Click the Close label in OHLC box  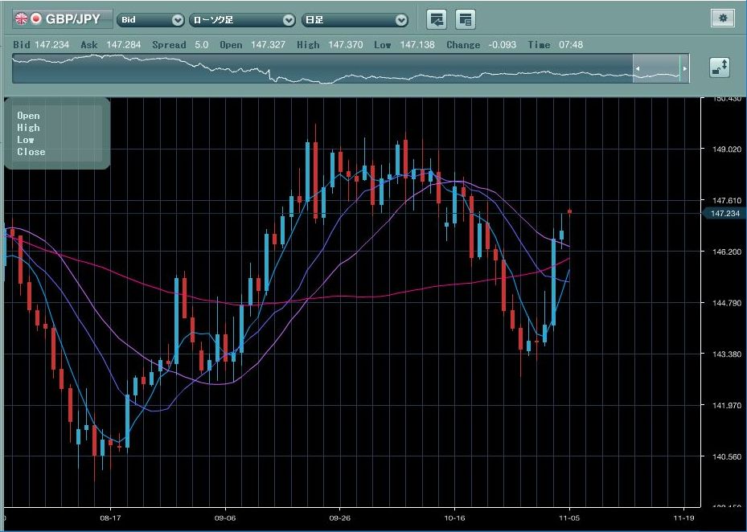click(31, 151)
